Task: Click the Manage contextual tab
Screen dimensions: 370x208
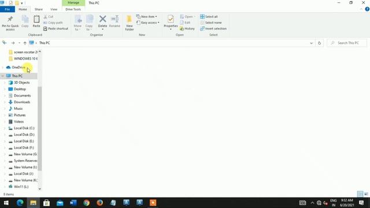Action: click(73, 3)
